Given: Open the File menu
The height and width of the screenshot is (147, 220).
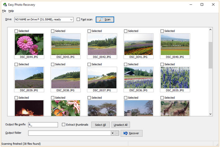Looking at the screenshot, I should click(4, 11).
